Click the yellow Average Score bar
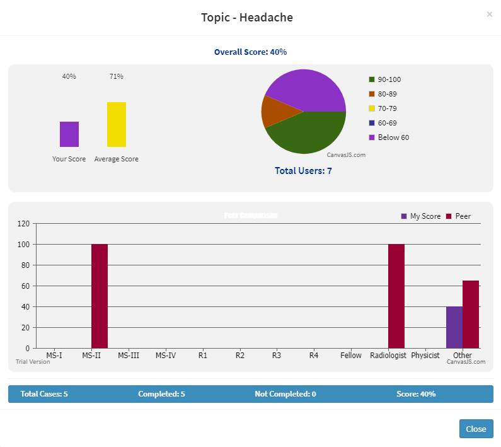Viewport: 501px width, 447px height. tap(117, 124)
